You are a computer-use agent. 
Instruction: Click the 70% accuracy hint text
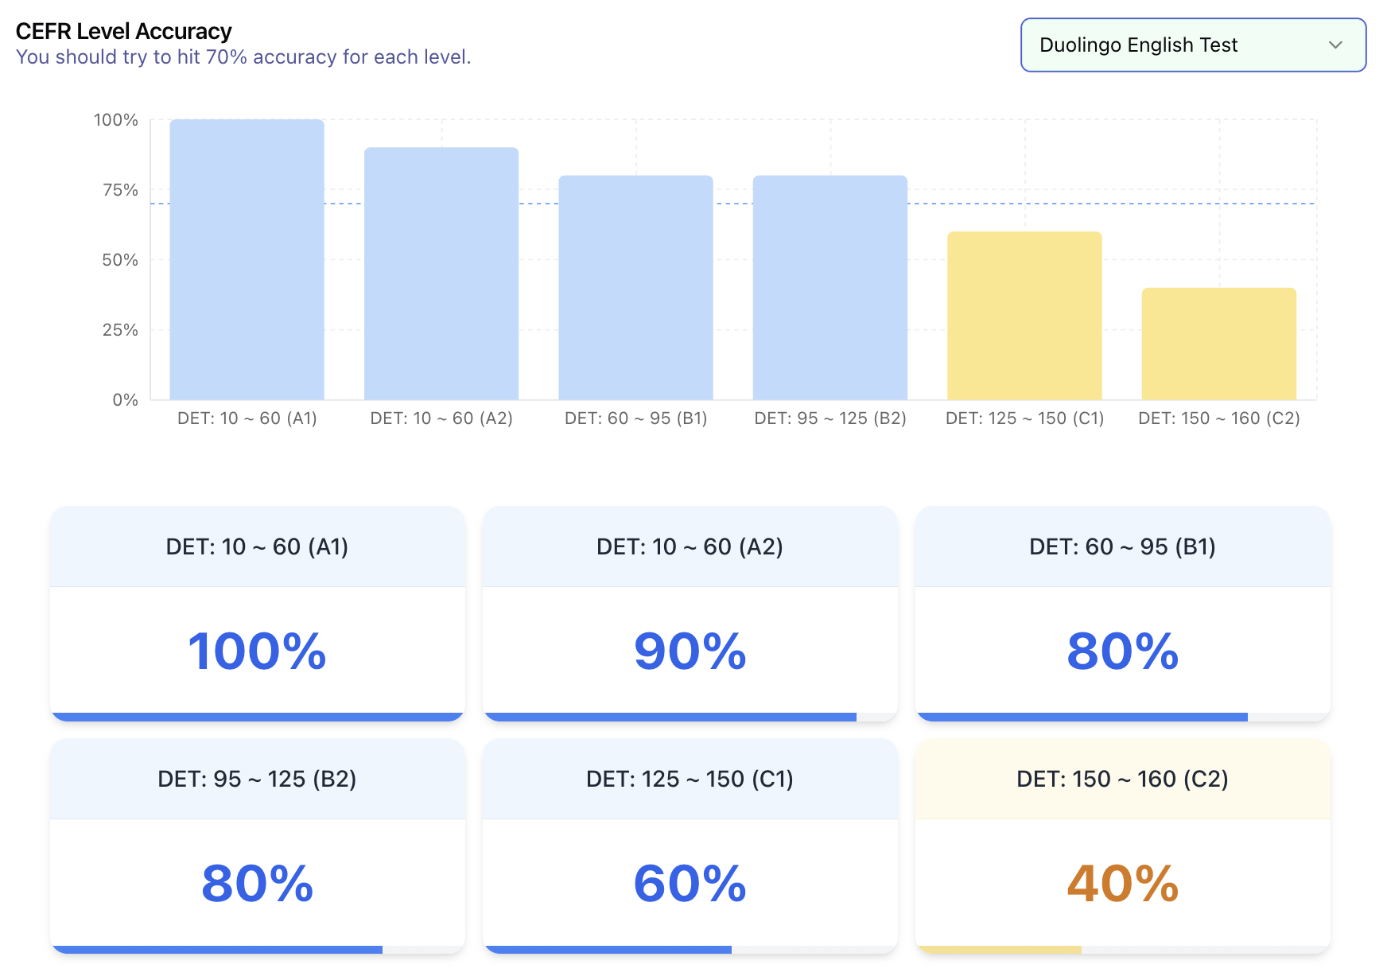tap(243, 56)
